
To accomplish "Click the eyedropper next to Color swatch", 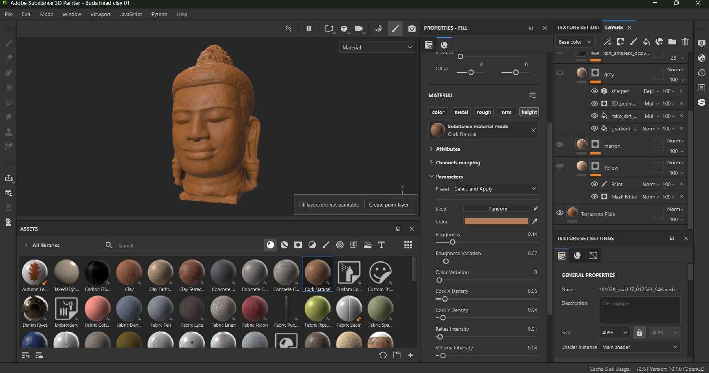I will (x=535, y=221).
